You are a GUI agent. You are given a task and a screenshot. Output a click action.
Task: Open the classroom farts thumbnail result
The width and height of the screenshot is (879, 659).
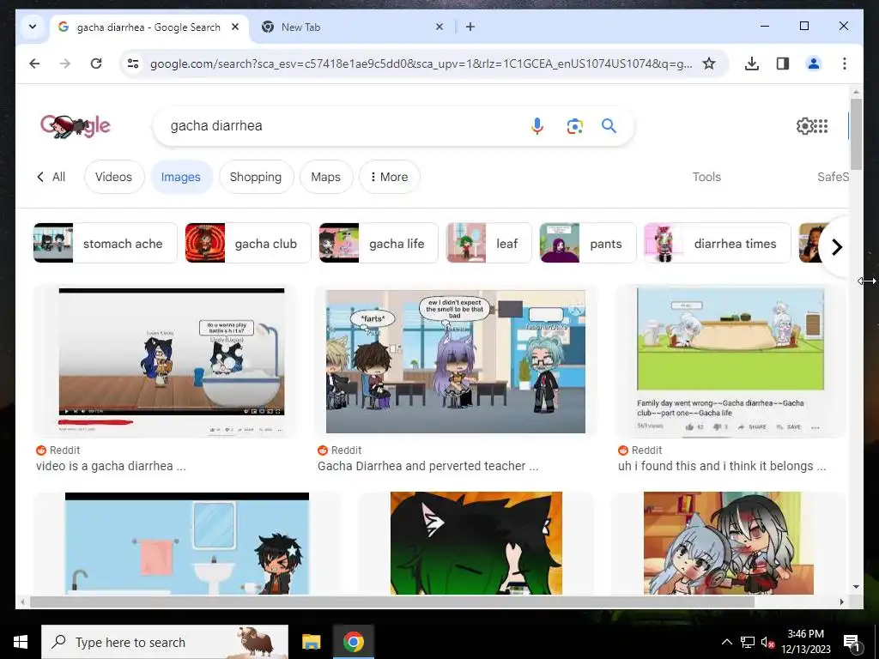456,361
